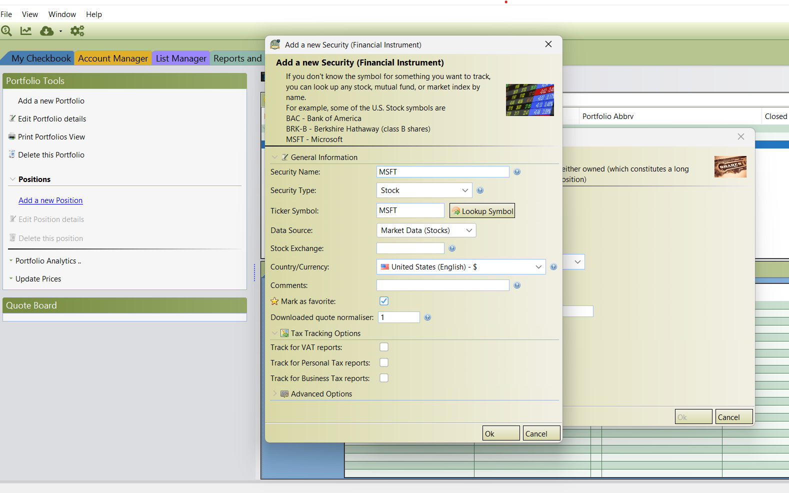Viewport: 789px width, 493px height.
Task: Open the Help menu
Action: (94, 14)
